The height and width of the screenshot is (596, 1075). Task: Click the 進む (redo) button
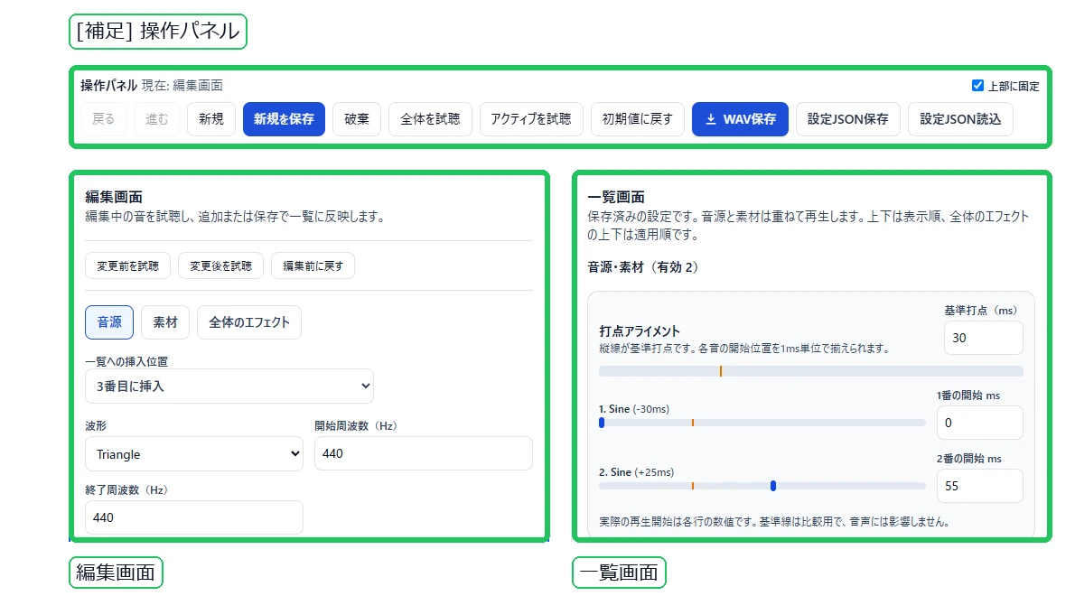point(156,119)
